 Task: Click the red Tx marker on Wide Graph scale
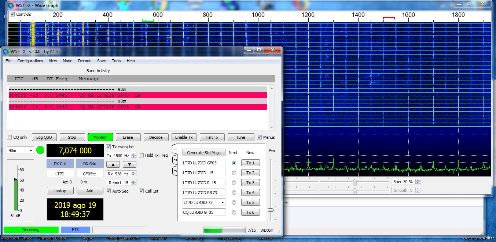click(389, 18)
